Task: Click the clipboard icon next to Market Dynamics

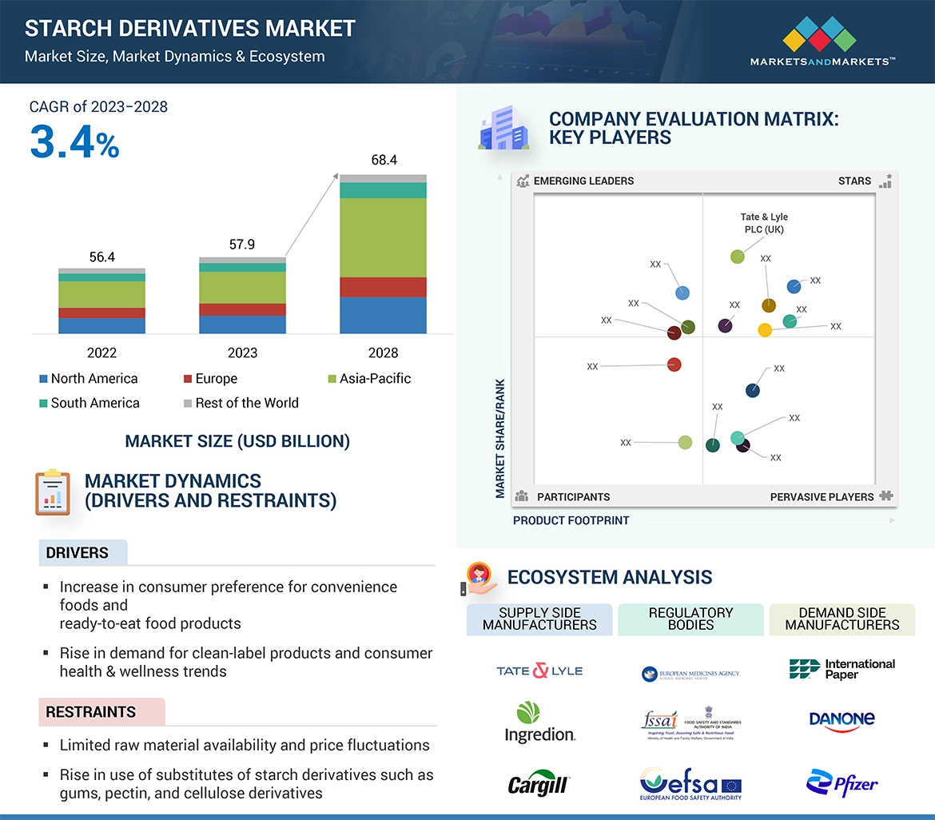Action: [53, 492]
